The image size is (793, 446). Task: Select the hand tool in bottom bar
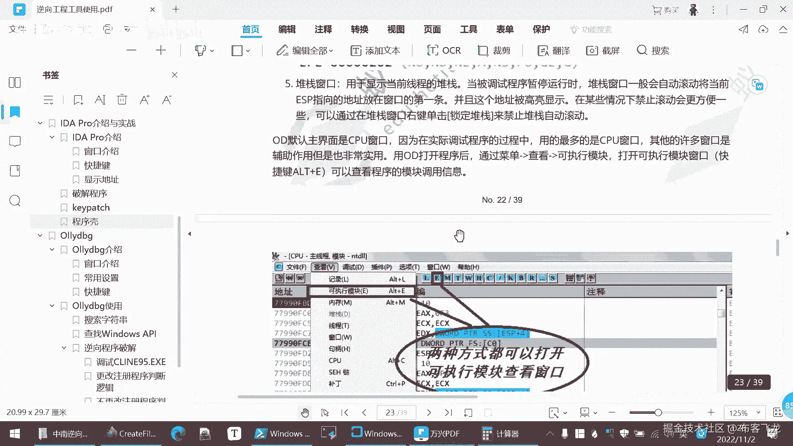305,413
